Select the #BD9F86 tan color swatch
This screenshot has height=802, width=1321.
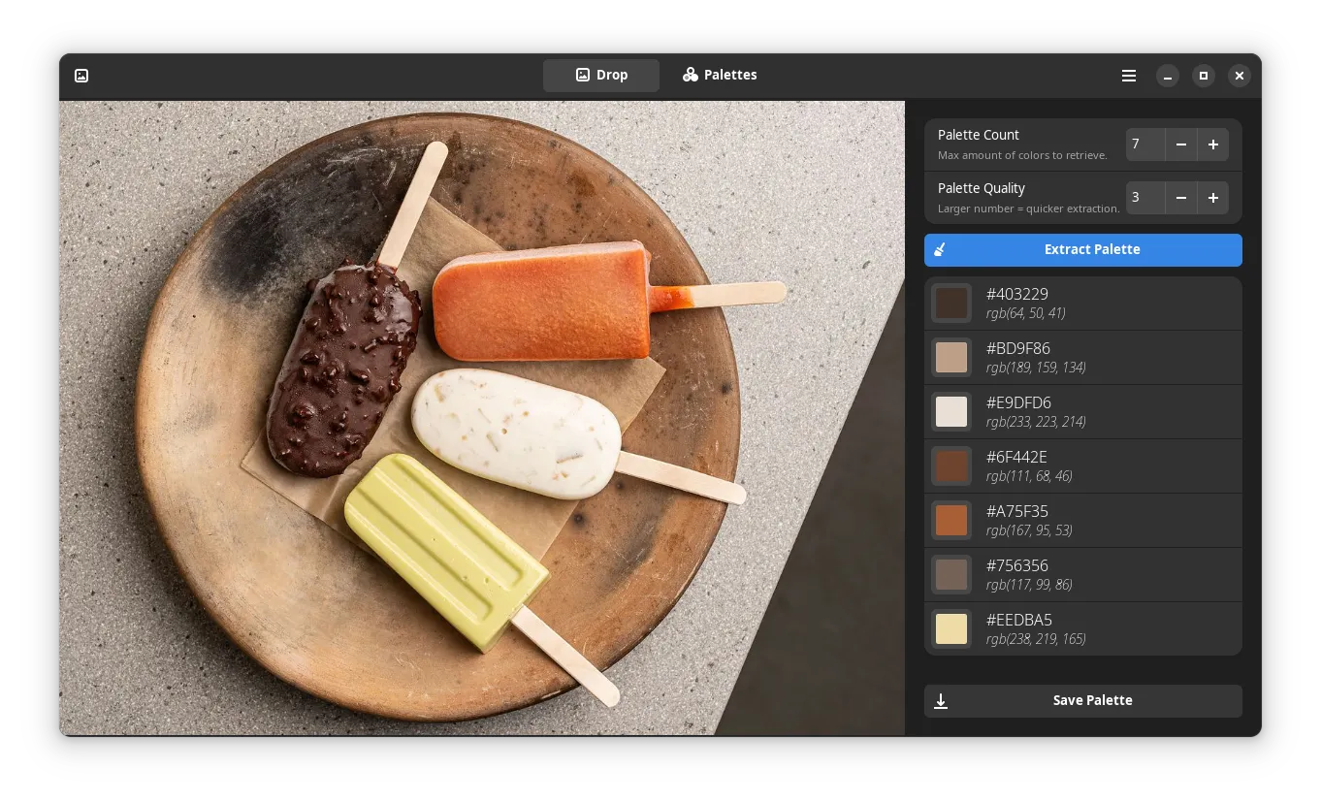coord(951,358)
